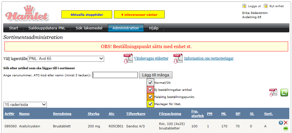292x133 pixels.
Task: Toggle Ej beställningsbar artikel checkbox
Action: click(150, 90)
